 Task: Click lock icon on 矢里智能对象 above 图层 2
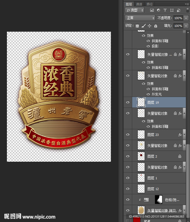pyautogui.click(x=175, y=145)
